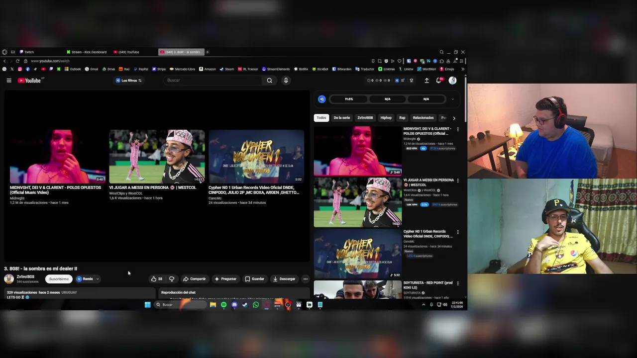Dislike the video with thumbs down
637x358 pixels.
click(172, 279)
